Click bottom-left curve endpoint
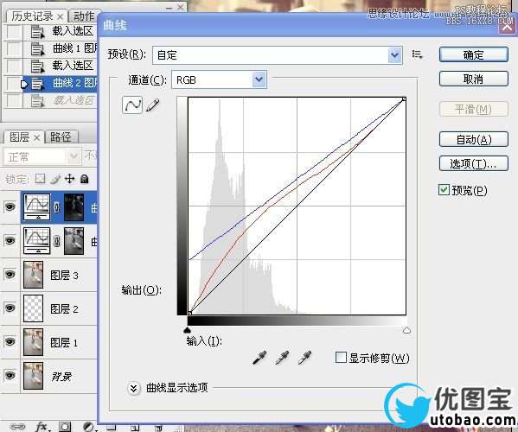This screenshot has width=518, height=432. pos(190,312)
